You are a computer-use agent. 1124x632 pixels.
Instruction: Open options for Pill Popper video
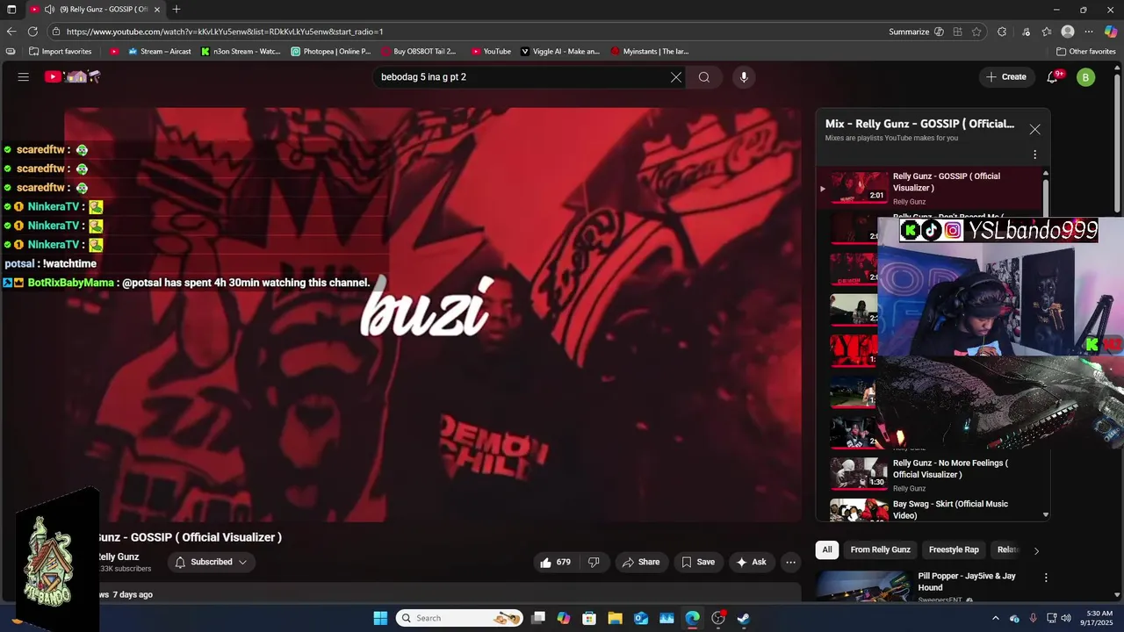1046,578
